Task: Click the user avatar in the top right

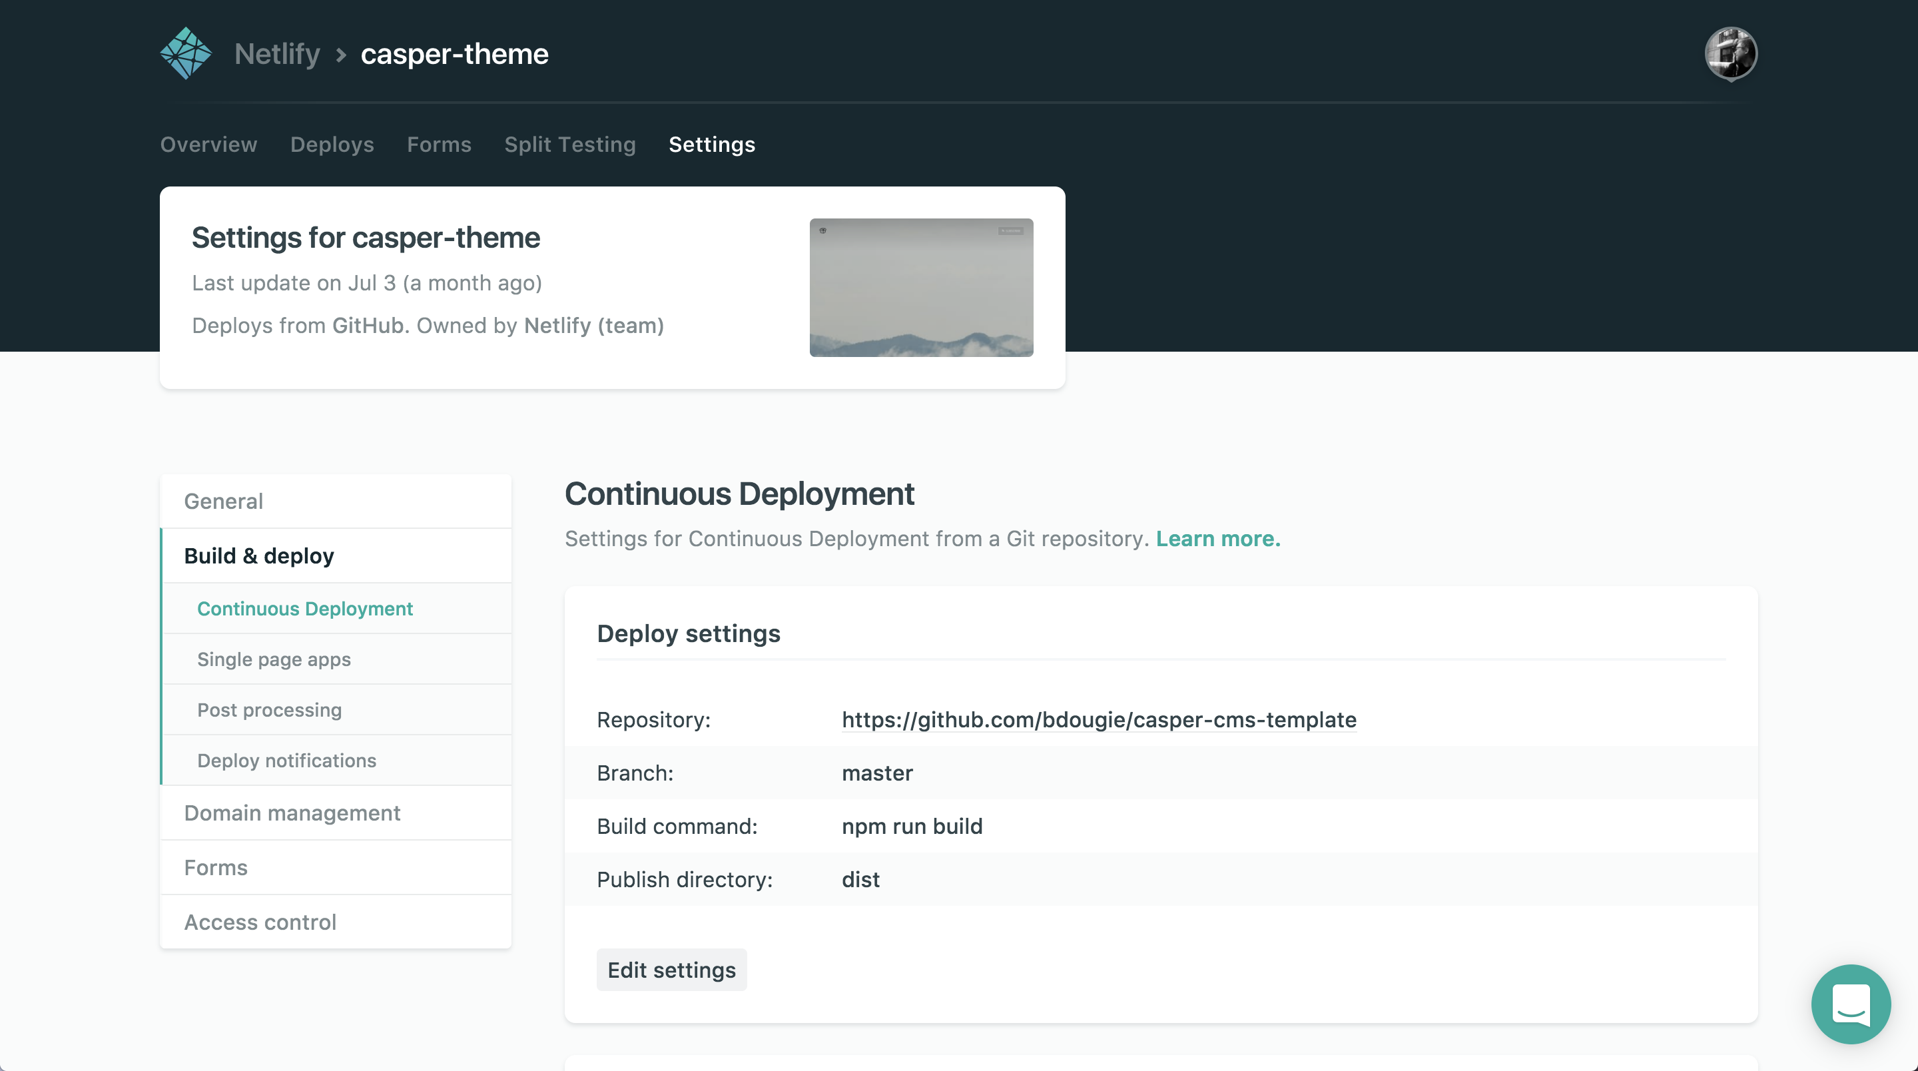Action: coord(1731,53)
